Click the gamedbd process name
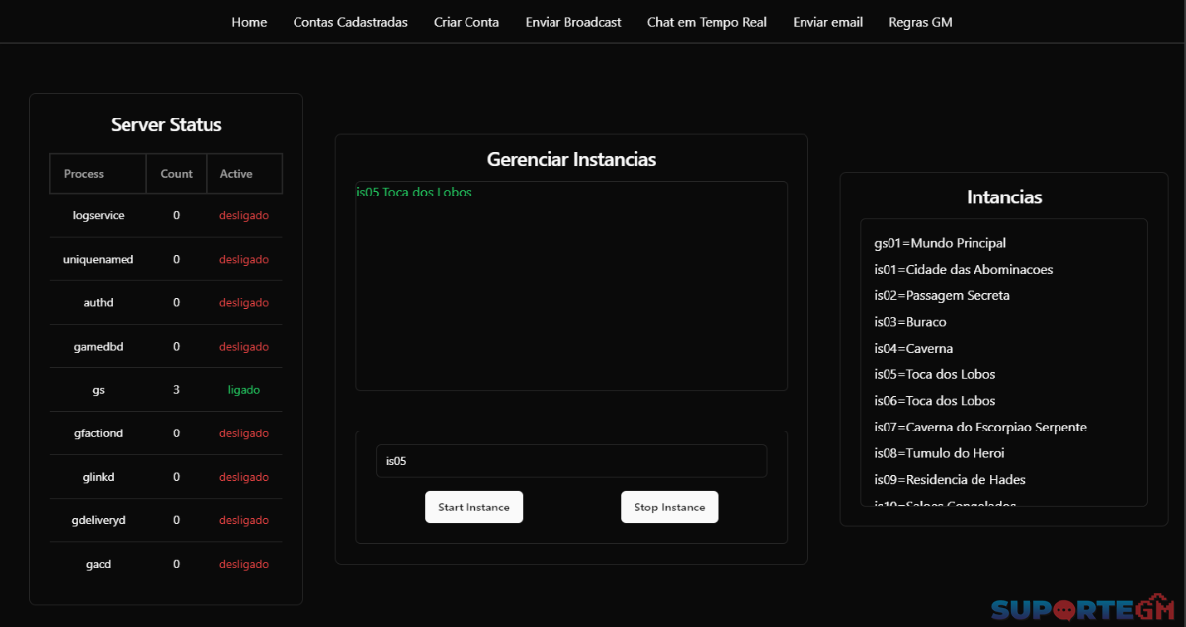The width and height of the screenshot is (1186, 627). click(x=99, y=346)
